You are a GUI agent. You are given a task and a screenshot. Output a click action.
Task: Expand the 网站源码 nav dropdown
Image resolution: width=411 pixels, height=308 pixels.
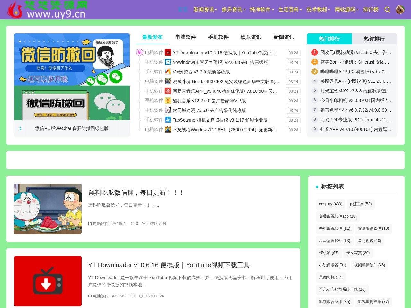[x=347, y=10]
